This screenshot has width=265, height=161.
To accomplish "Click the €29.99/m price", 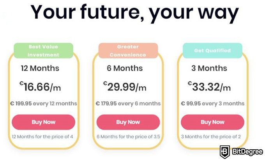I will 125,87.
